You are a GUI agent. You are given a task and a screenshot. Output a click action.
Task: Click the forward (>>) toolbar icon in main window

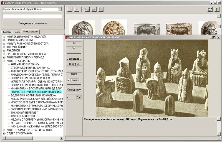pos(77,9)
